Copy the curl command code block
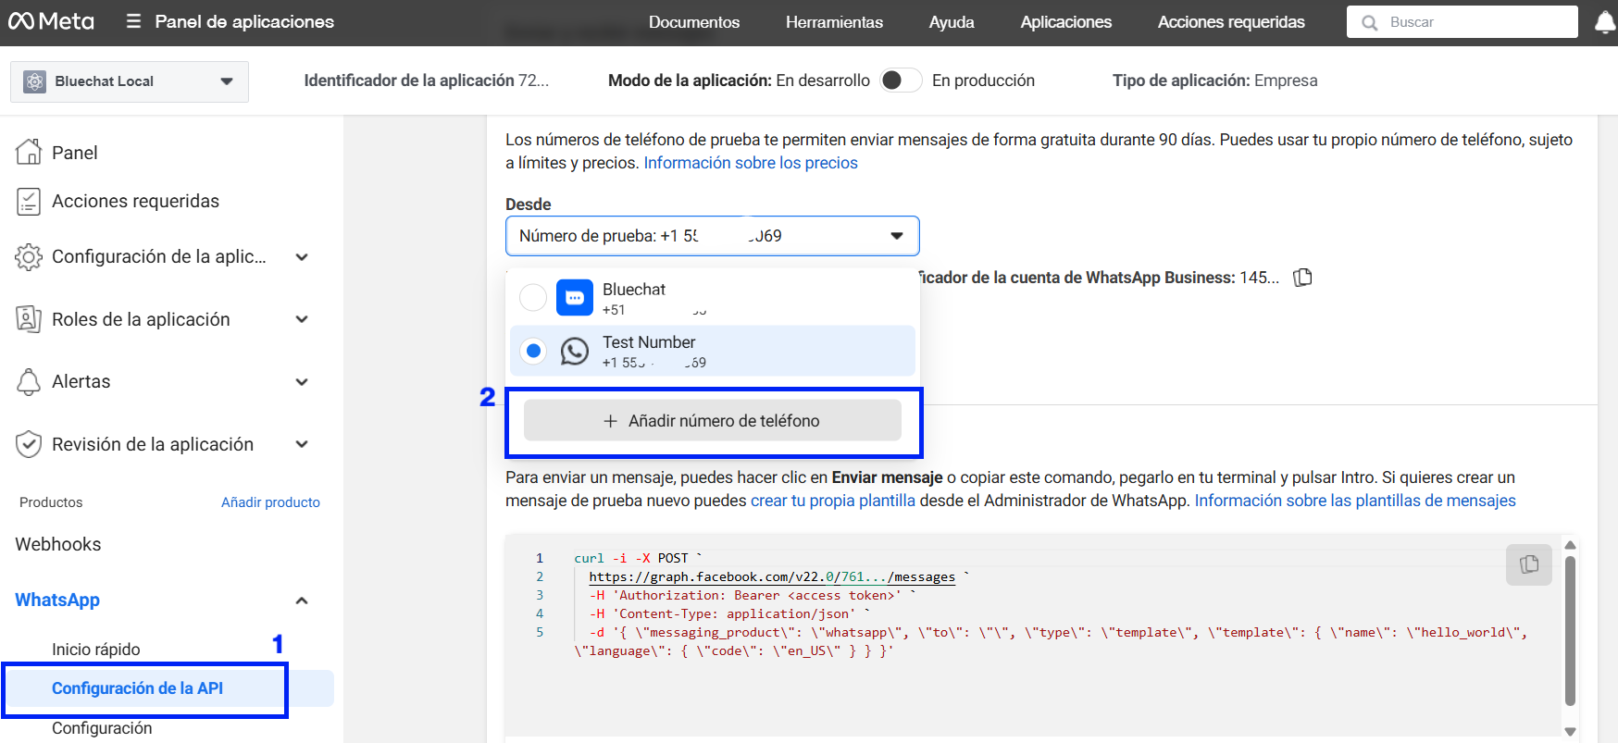1618x743 pixels. pyautogui.click(x=1528, y=564)
